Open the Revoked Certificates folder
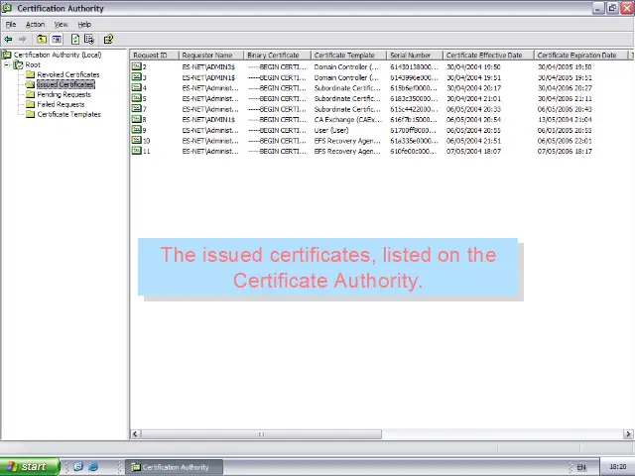Screen dimensions: 635x476 pyautogui.click(x=68, y=74)
